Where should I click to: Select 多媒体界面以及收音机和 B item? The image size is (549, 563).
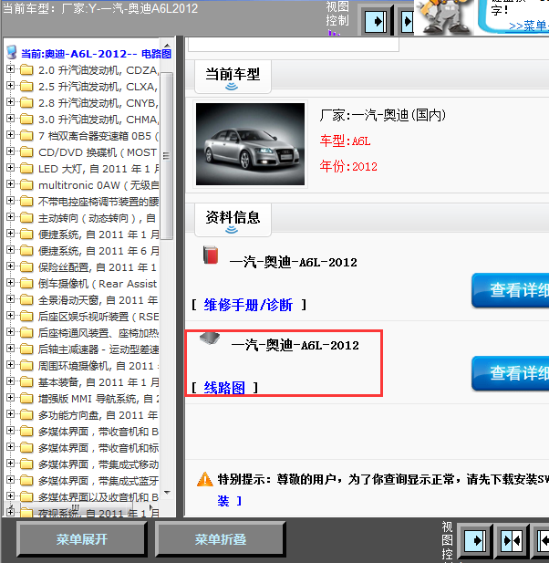[x=98, y=497]
